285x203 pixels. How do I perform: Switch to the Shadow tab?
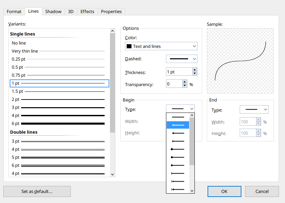coord(53,11)
